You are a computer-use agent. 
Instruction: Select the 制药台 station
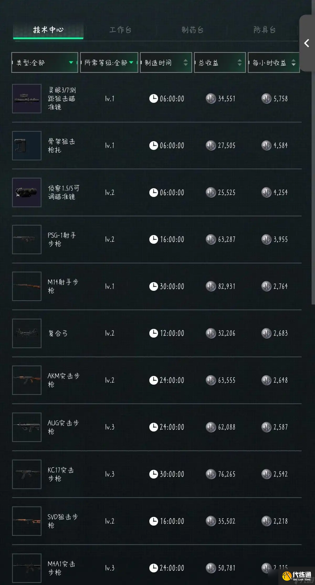click(193, 30)
